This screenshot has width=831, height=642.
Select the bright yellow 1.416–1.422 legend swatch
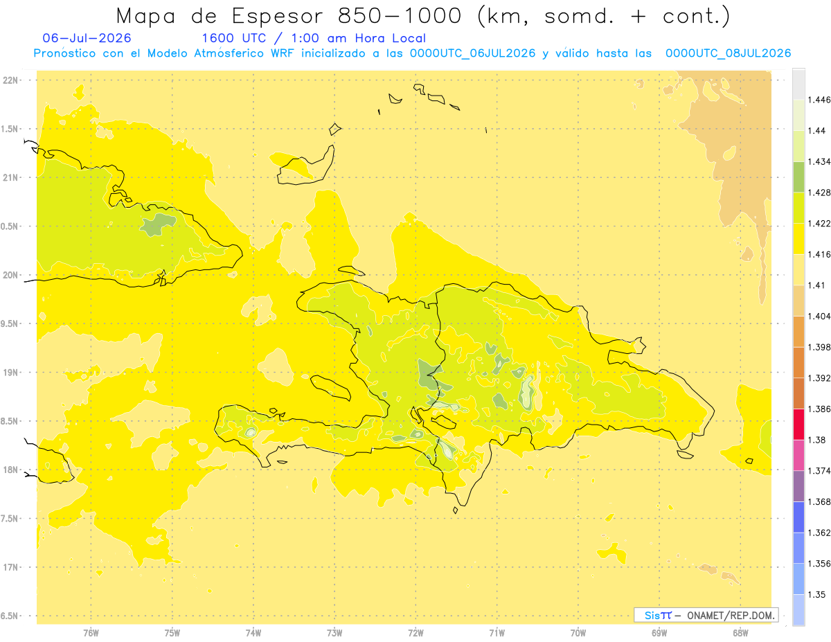click(x=798, y=239)
